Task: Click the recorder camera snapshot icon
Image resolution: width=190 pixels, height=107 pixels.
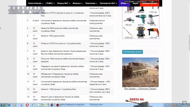Action: click(x=152, y=2)
